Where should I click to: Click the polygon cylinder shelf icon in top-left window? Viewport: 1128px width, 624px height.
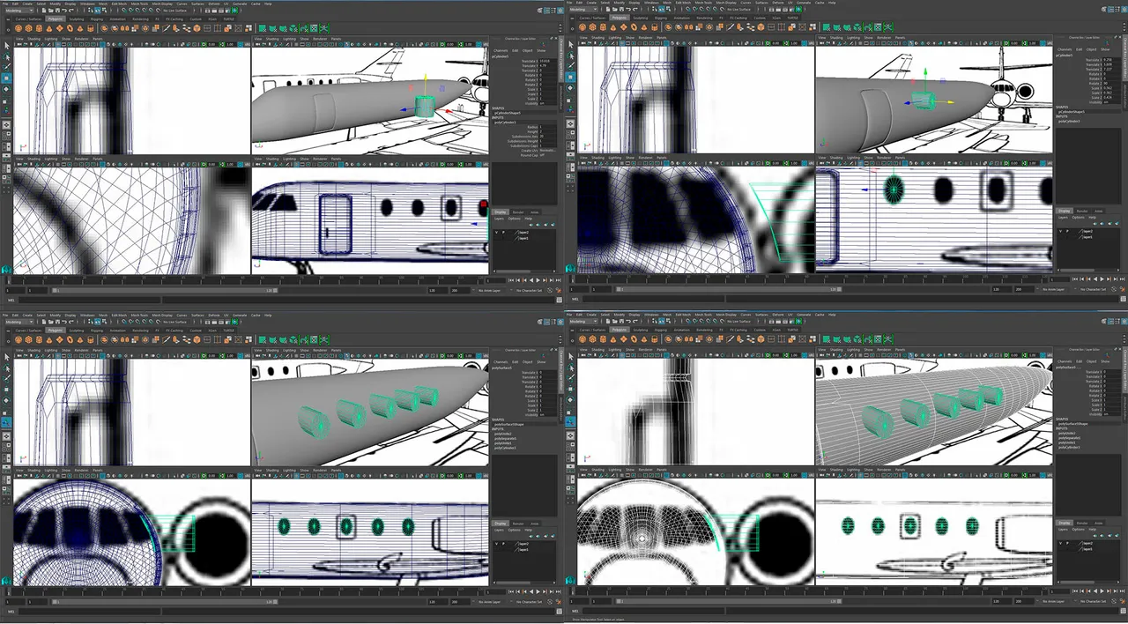pyautogui.click(x=39, y=28)
